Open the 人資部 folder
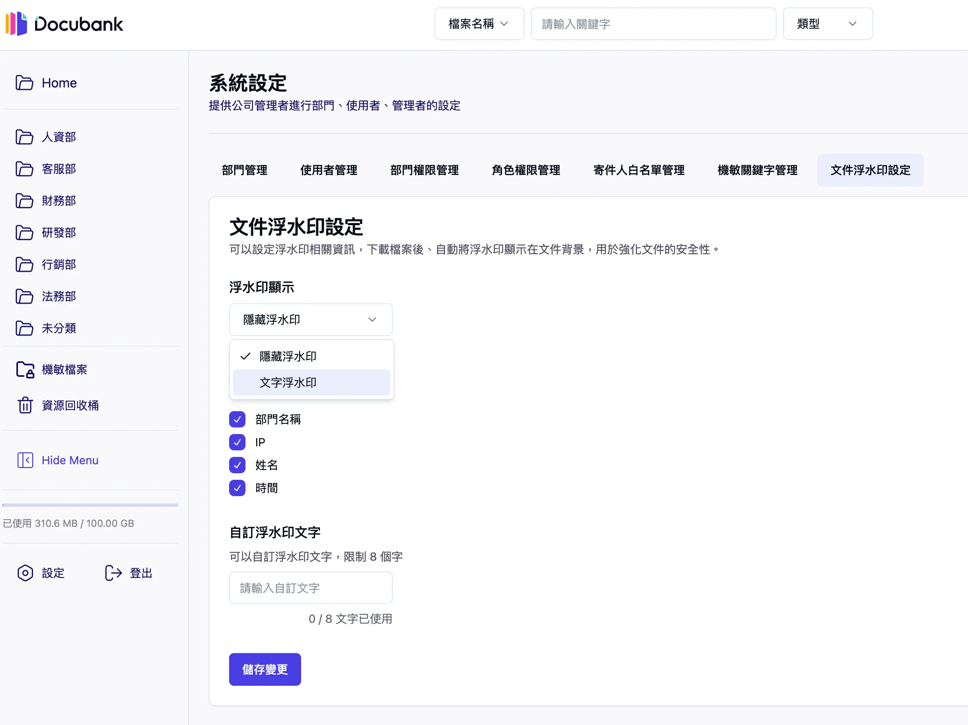The image size is (968, 725). pyautogui.click(x=59, y=137)
